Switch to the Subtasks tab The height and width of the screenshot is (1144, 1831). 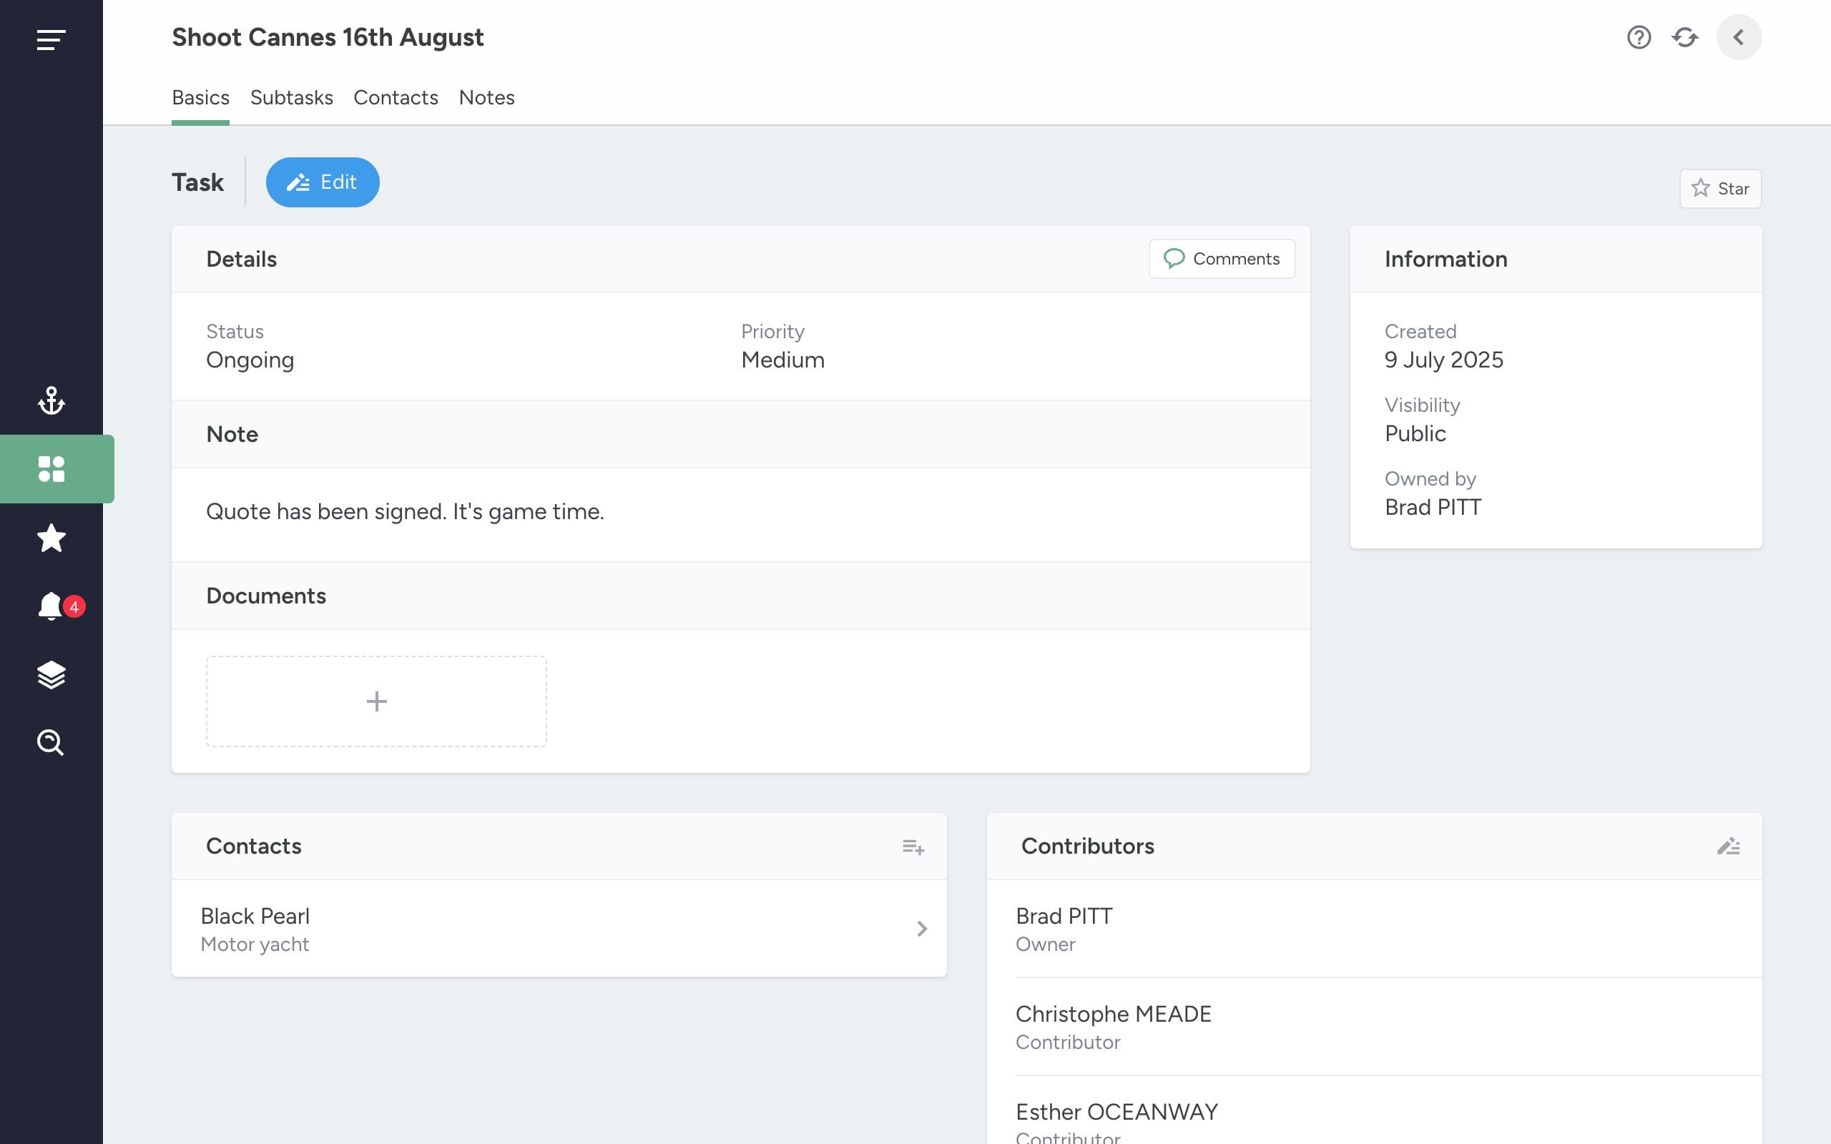(291, 98)
